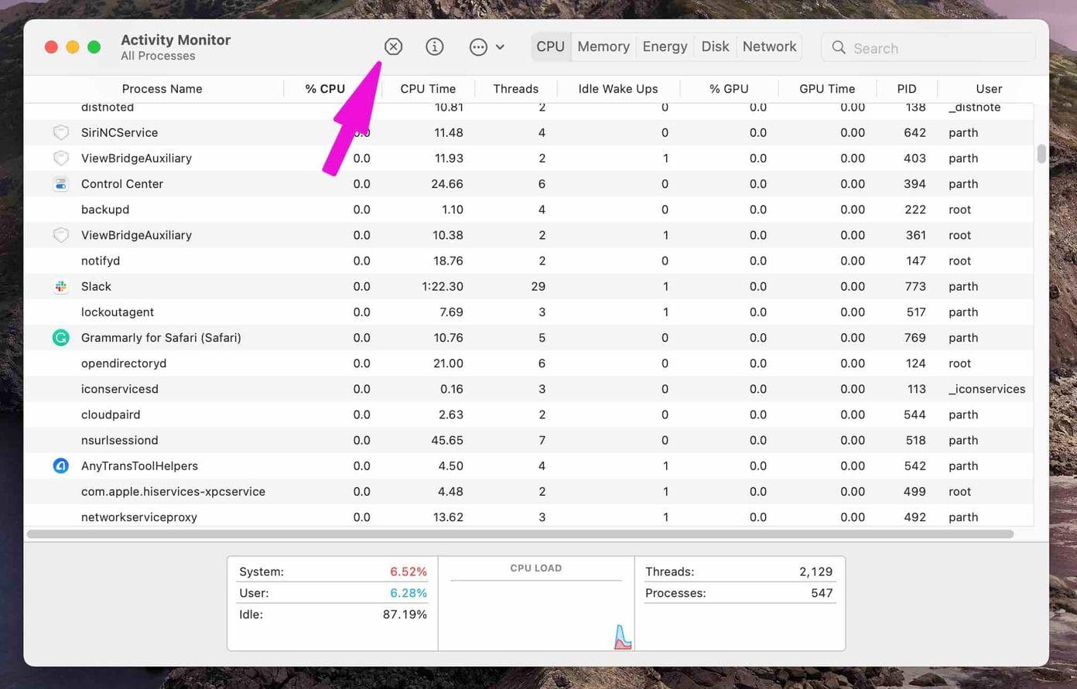Select the opendirectoryd process row
1077x689 pixels.
(528, 363)
